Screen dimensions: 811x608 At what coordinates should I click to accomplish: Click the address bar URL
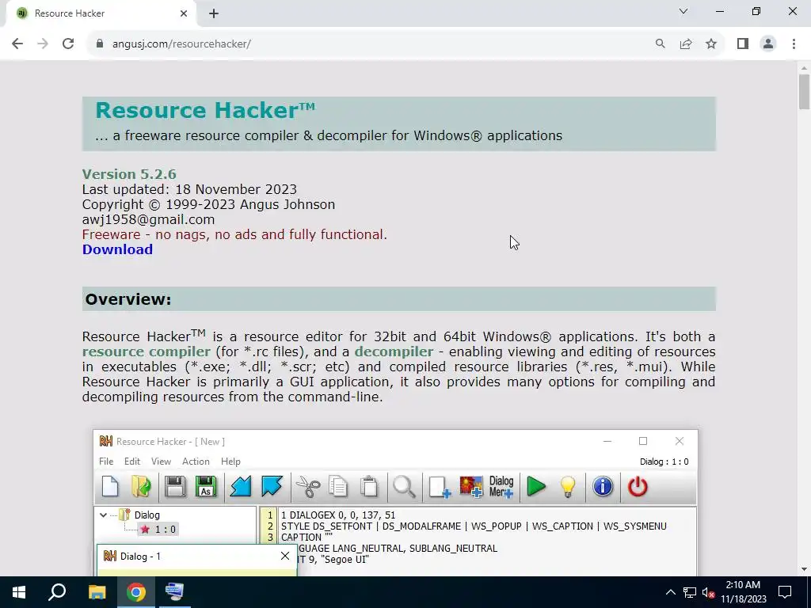tap(181, 44)
